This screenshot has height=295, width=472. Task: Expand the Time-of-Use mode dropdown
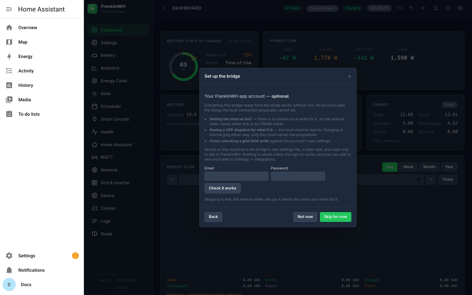[323, 8]
